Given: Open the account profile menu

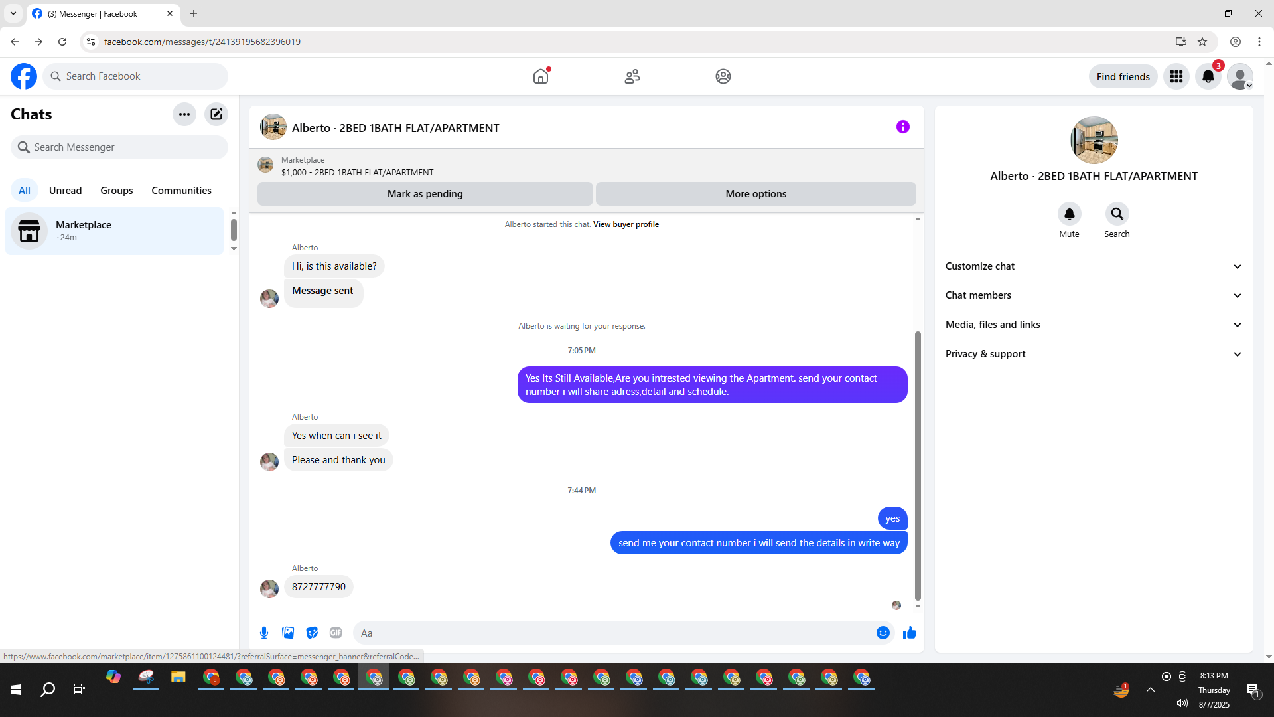Looking at the screenshot, I should tap(1240, 76).
